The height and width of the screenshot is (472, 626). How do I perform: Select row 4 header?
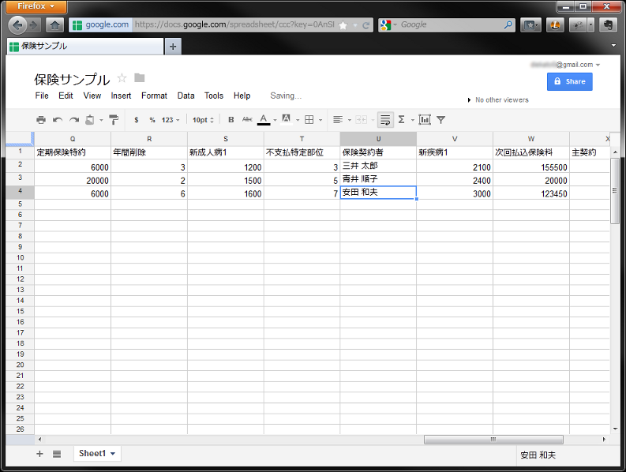[20, 191]
